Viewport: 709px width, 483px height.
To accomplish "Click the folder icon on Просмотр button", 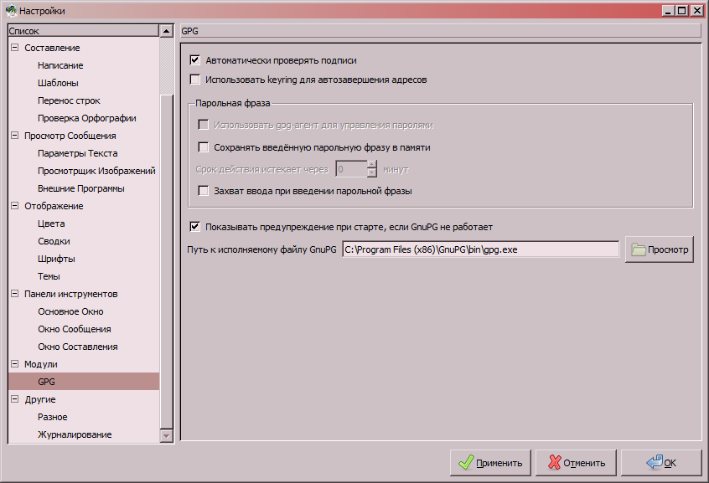I will [x=639, y=249].
